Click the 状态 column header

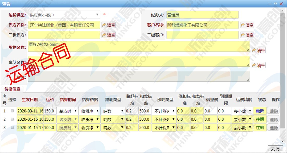point(262,100)
